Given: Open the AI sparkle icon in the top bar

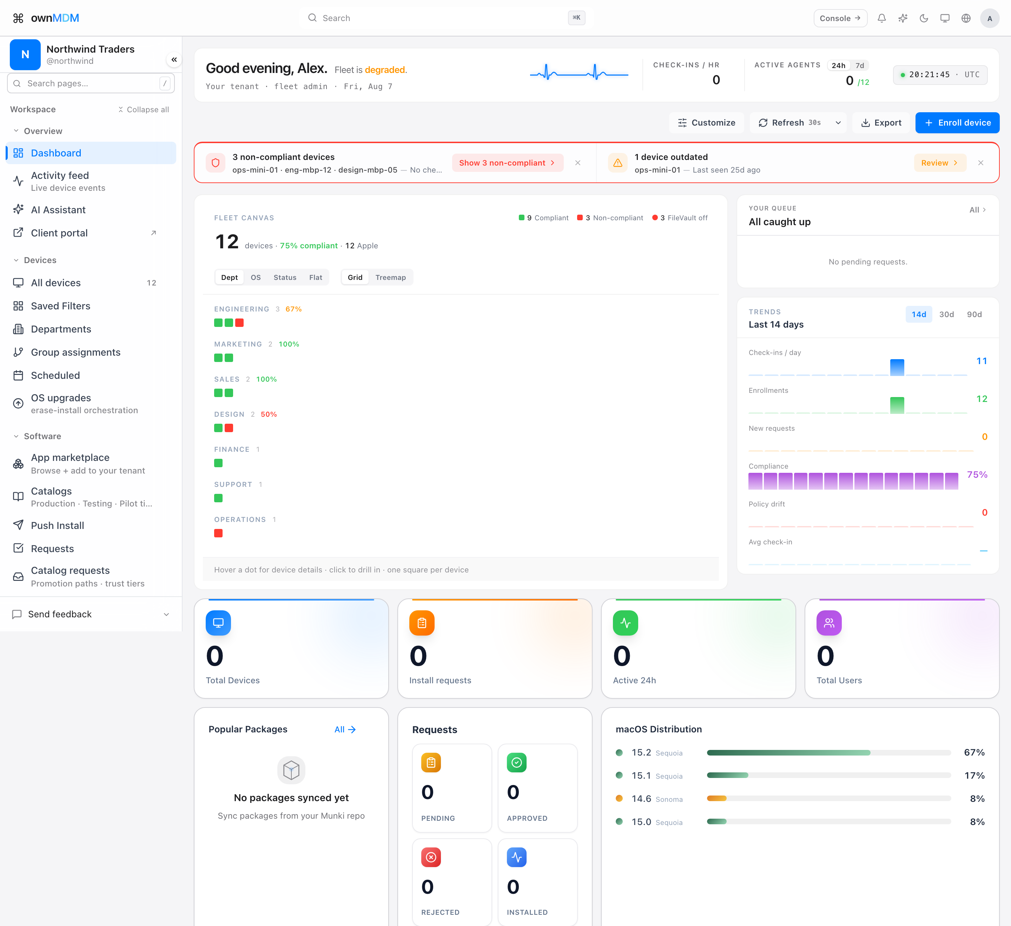Looking at the screenshot, I should (903, 18).
